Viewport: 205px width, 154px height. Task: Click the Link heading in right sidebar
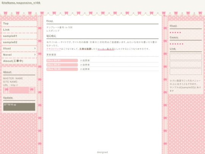pos(173,49)
